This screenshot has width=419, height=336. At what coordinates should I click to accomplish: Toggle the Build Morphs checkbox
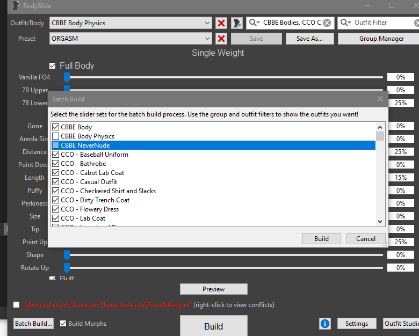pyautogui.click(x=63, y=324)
